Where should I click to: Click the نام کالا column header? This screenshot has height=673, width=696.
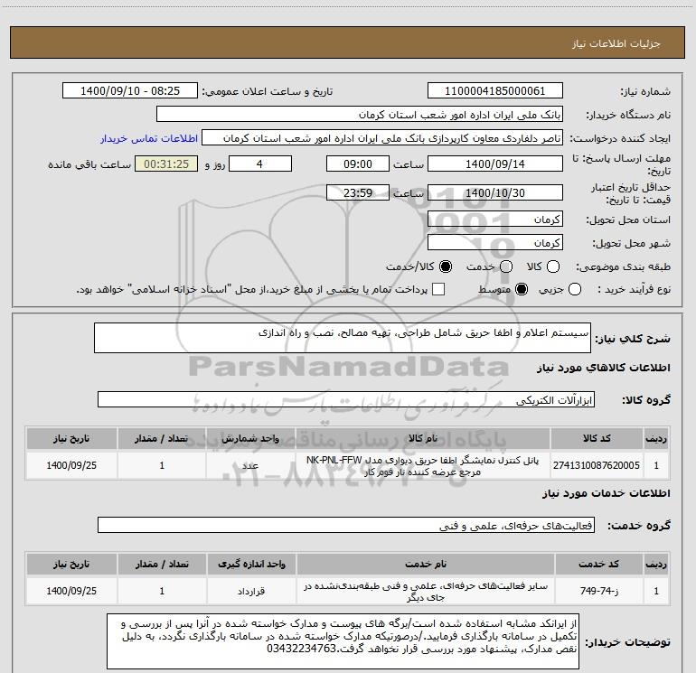423,439
